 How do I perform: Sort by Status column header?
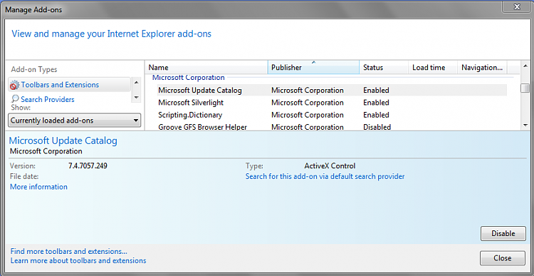(x=384, y=68)
